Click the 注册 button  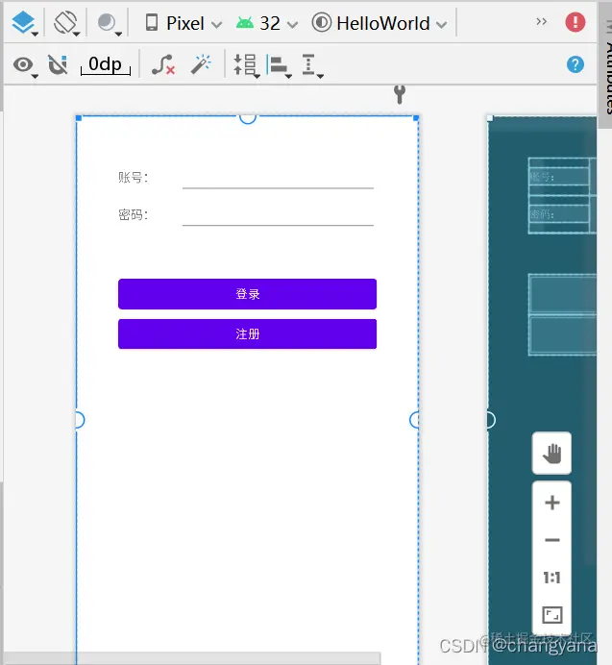point(247,333)
